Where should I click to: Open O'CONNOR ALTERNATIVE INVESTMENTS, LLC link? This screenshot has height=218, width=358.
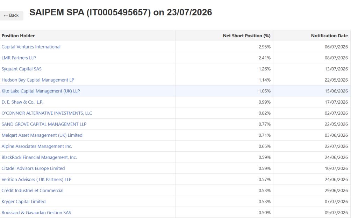pos(47,113)
